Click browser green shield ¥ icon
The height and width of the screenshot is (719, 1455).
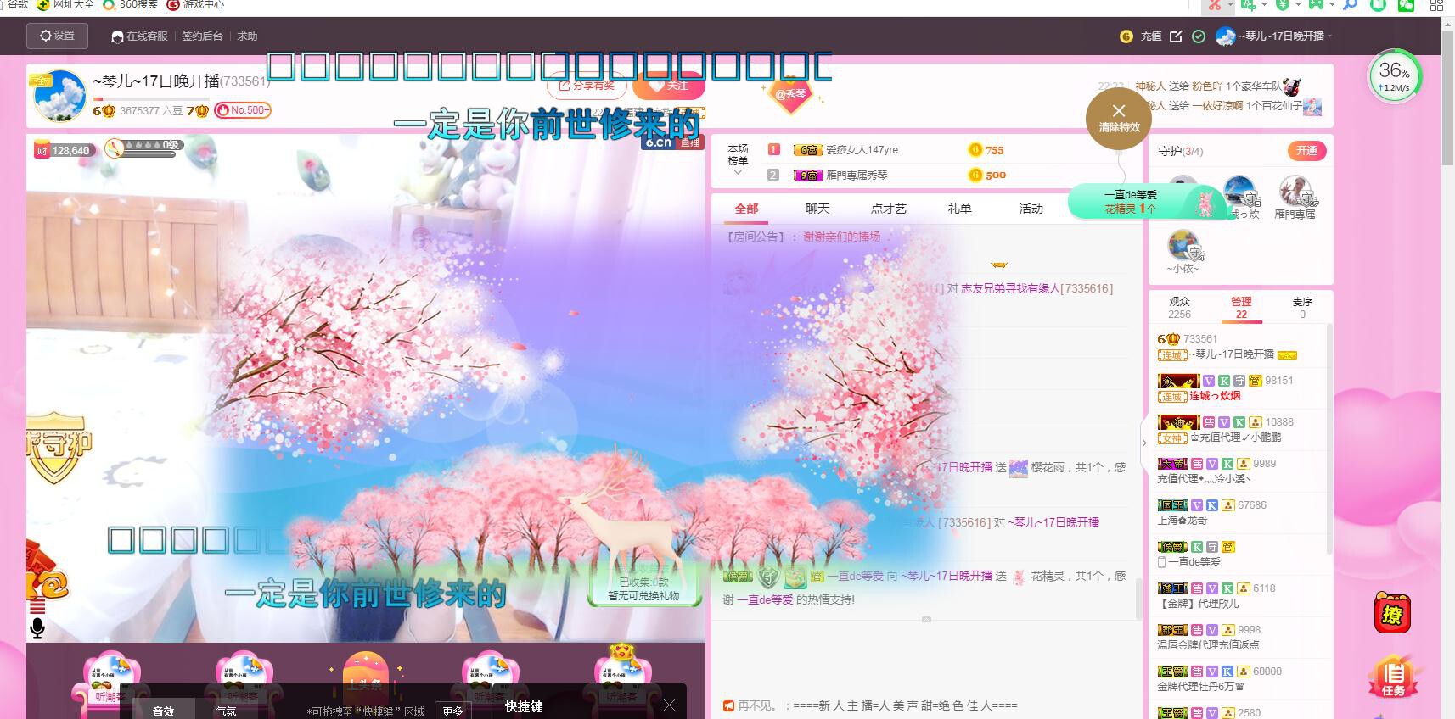1283,5
